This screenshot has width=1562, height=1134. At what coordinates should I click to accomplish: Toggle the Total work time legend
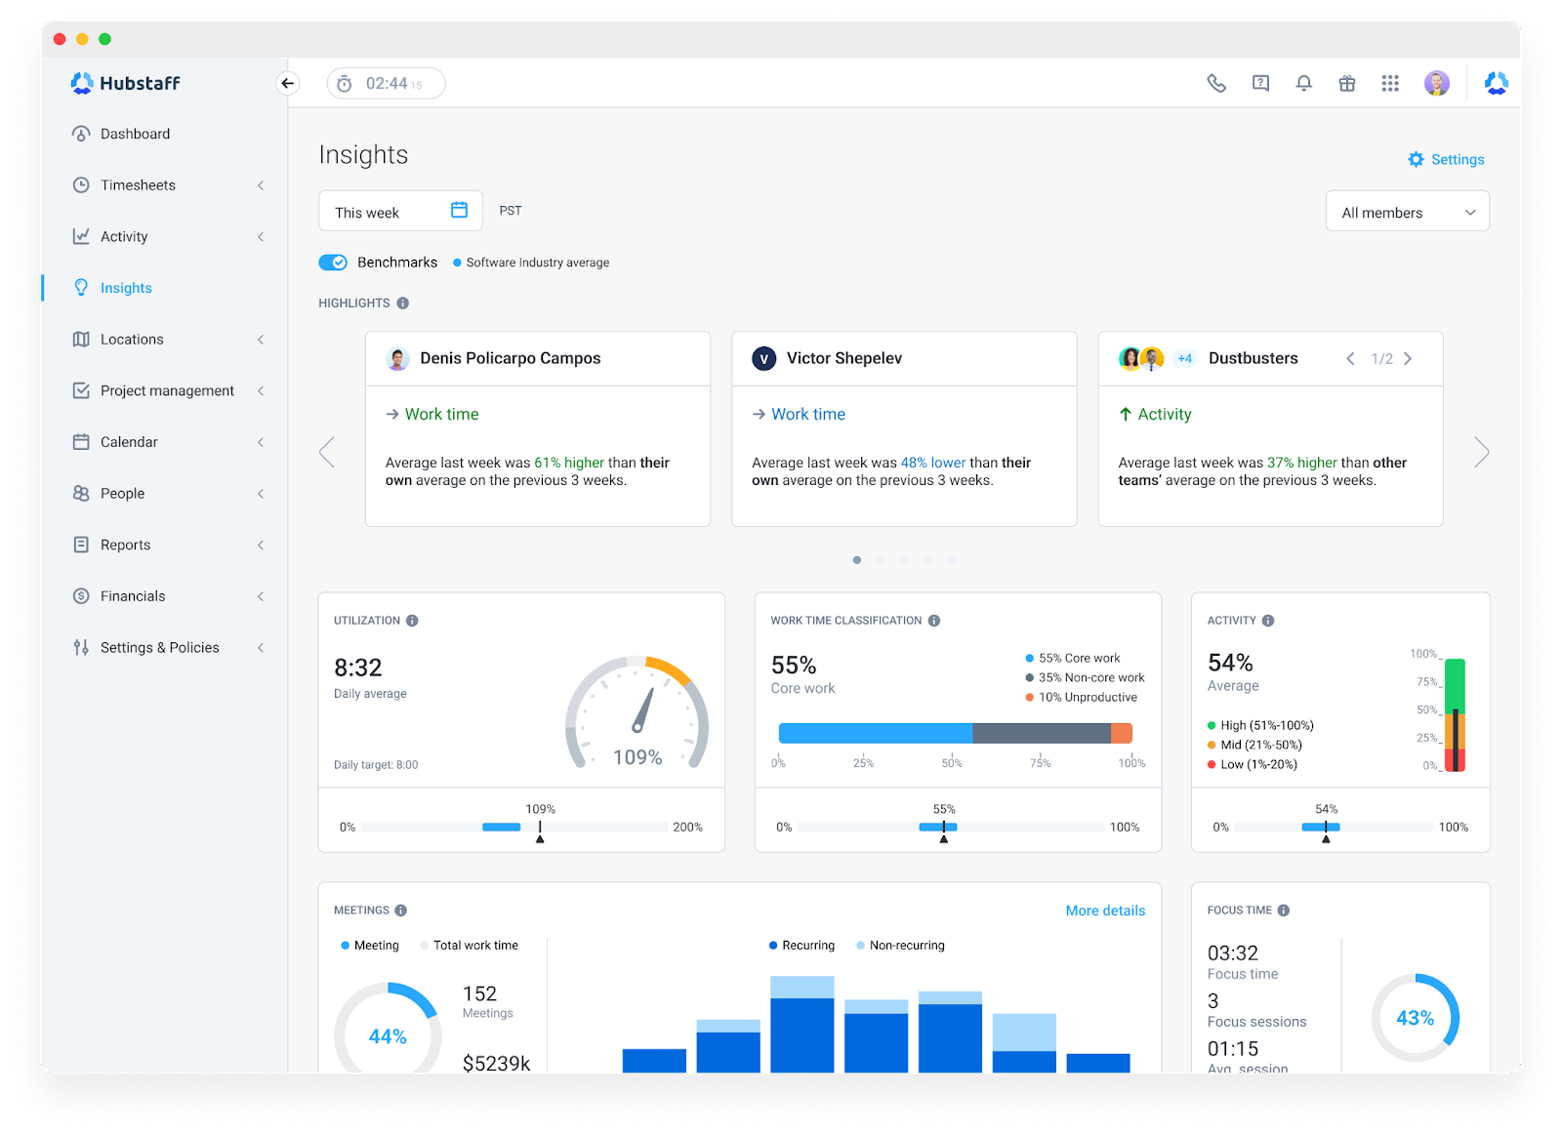click(x=470, y=945)
